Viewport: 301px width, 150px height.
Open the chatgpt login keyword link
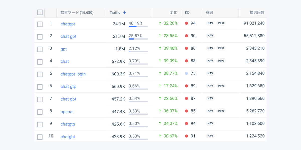pos(73,74)
